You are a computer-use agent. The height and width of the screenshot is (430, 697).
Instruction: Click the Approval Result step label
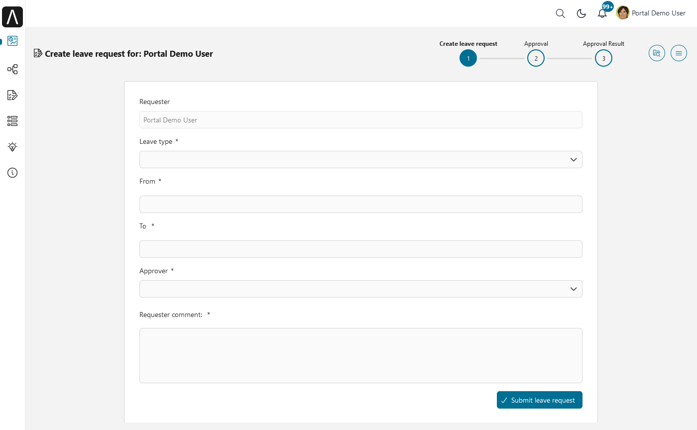click(603, 44)
